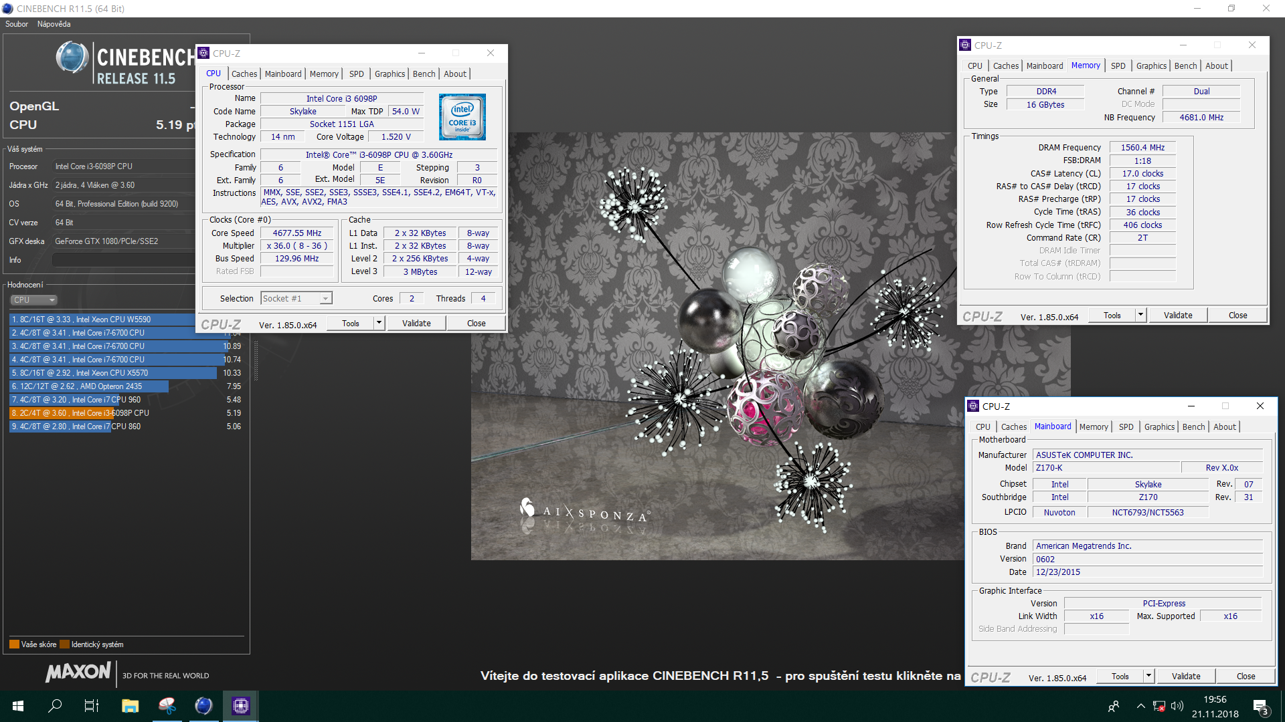Screen dimensions: 1285x722
Task: Open the pinned app left of Cinebench's taskbar icon
Action: tap(167, 706)
